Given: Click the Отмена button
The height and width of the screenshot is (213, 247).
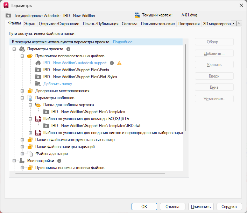Looking at the screenshot, I should [172, 206].
